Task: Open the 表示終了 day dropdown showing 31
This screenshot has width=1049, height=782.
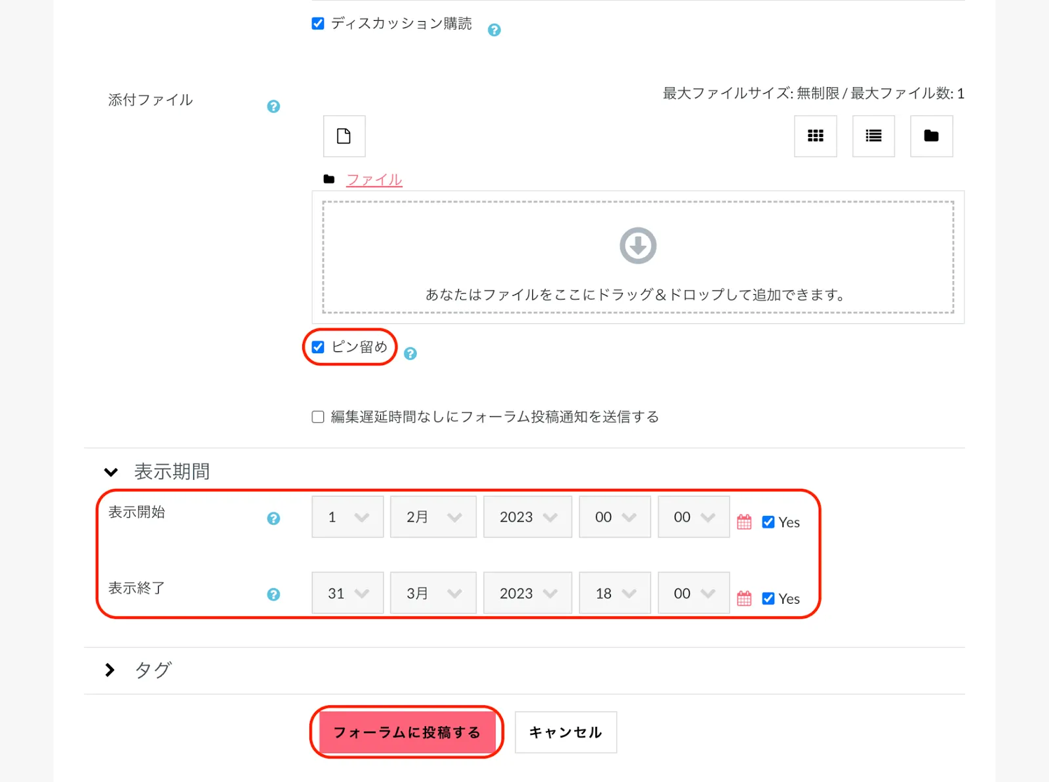Action: point(347,593)
